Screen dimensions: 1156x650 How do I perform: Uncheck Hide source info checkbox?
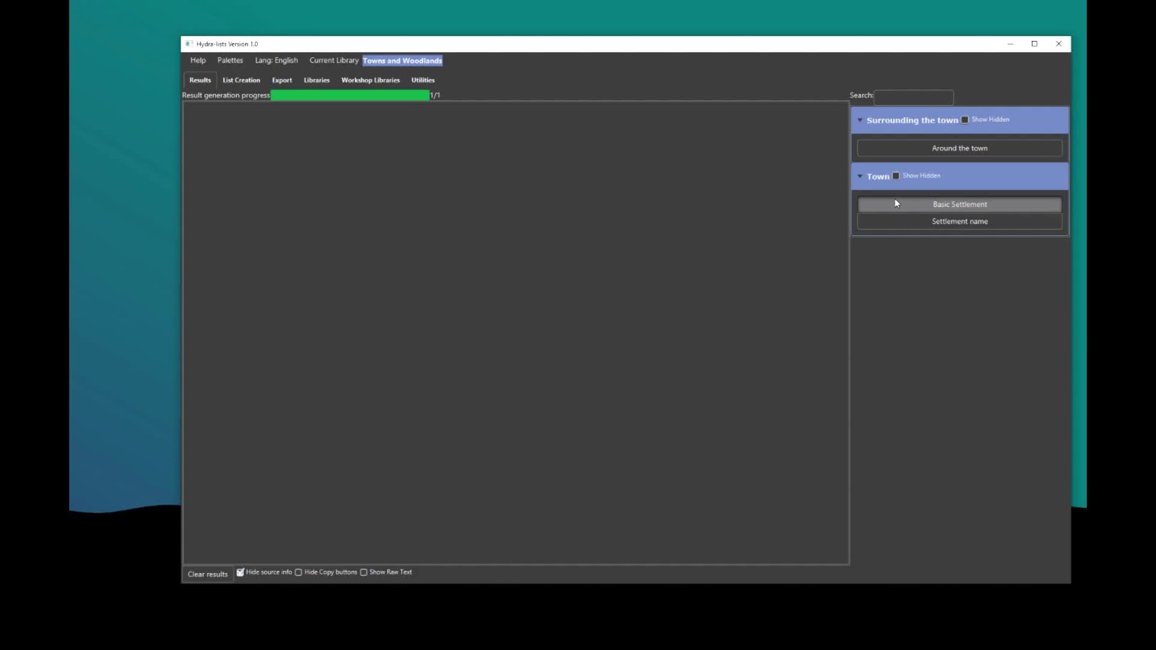240,572
